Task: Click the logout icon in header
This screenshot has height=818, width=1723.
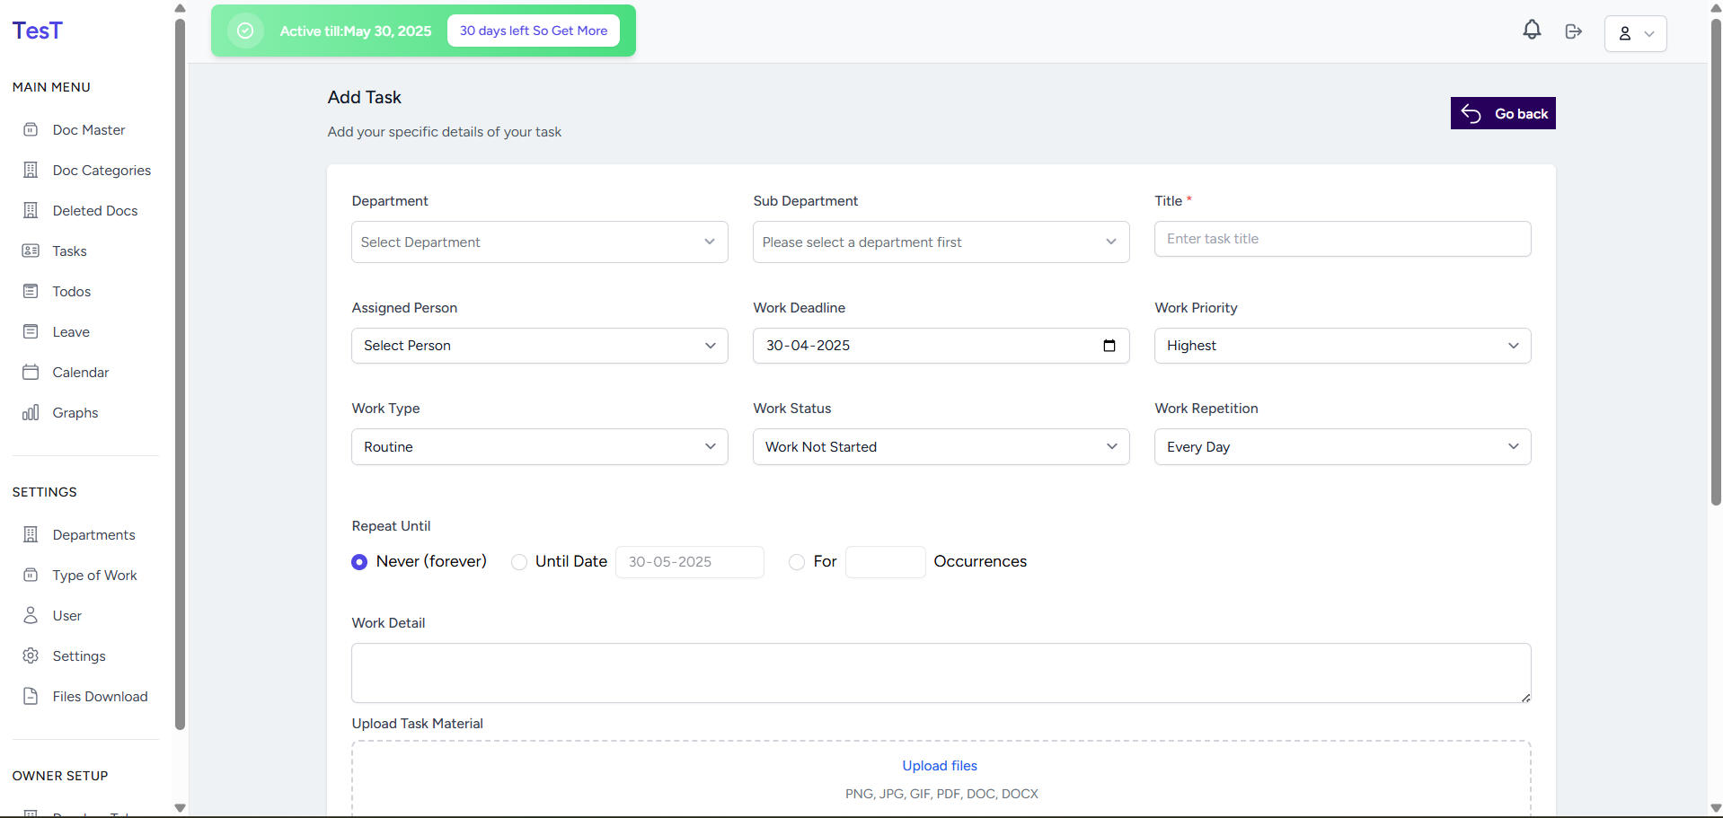Action: click(1573, 31)
